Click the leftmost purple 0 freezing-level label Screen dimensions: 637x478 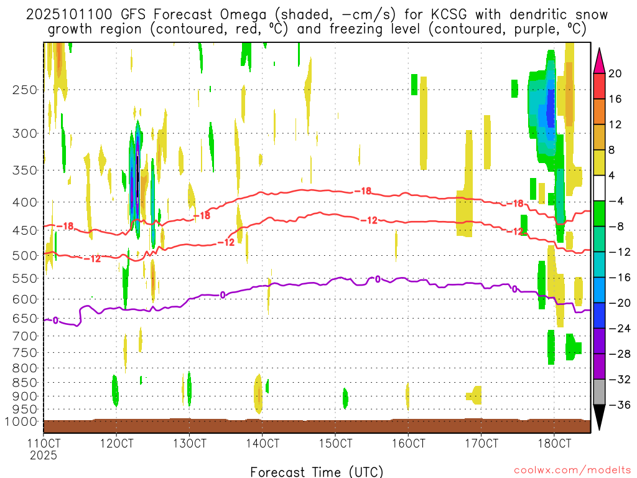(x=55, y=321)
